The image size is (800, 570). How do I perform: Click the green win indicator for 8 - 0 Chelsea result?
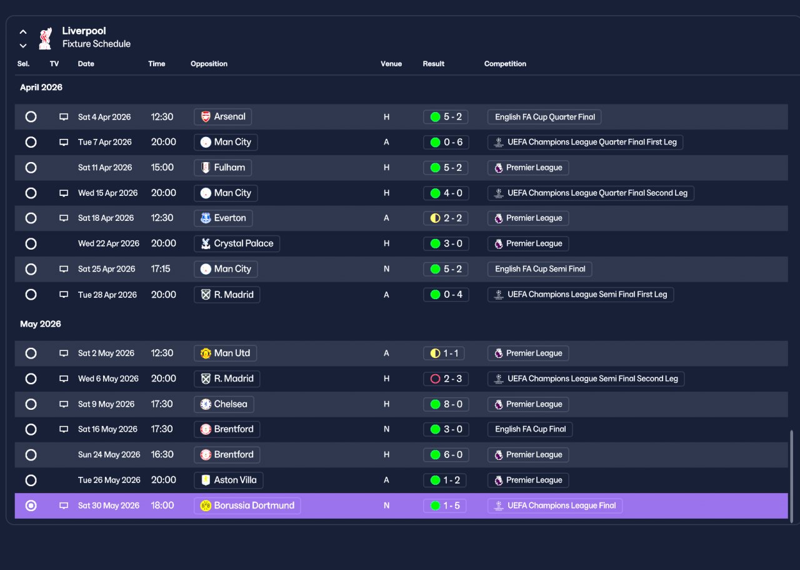click(x=435, y=404)
